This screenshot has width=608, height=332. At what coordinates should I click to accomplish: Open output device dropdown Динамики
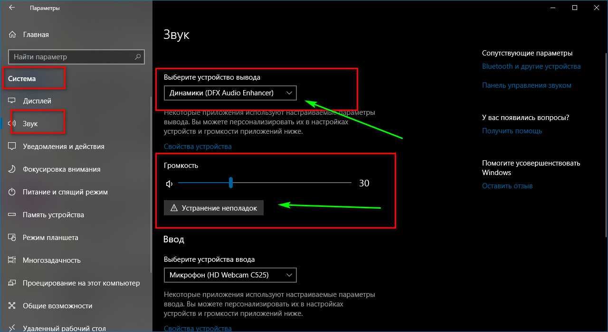(230, 93)
